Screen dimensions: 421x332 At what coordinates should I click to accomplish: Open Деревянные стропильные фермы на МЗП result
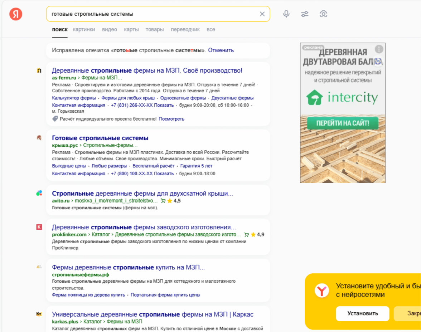tap(147, 70)
